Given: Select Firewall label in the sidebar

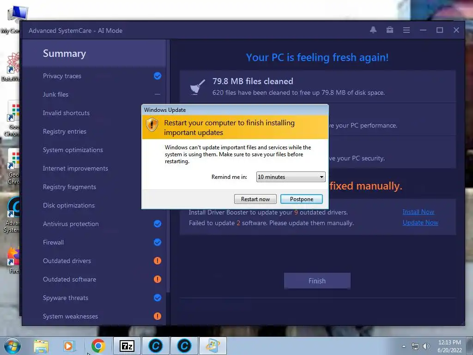Looking at the screenshot, I should coord(54,242).
